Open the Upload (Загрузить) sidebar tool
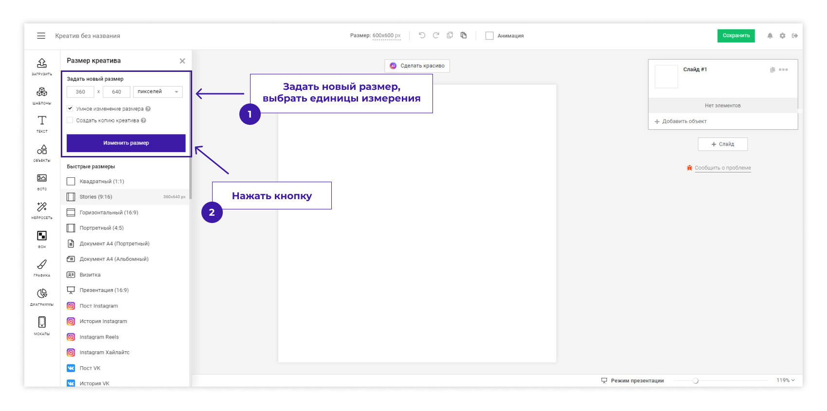 point(42,65)
